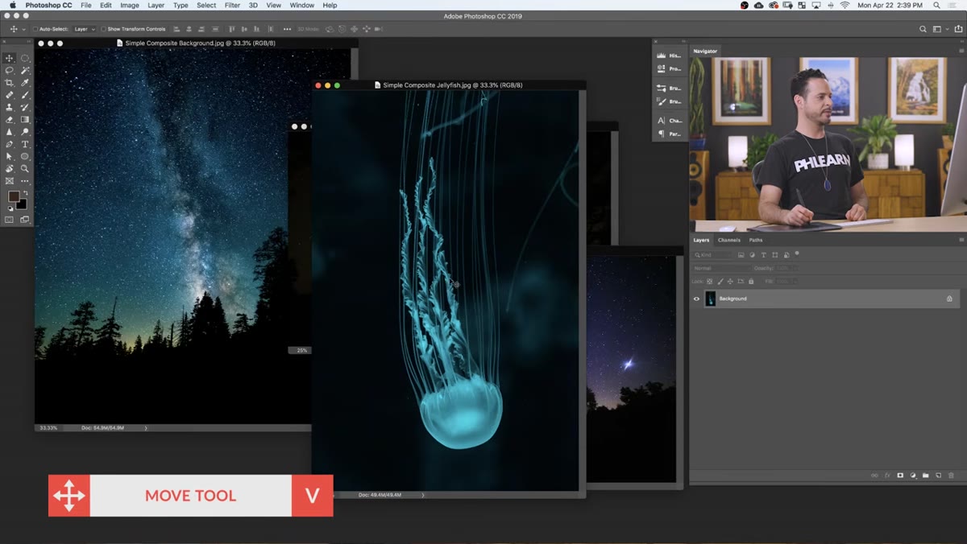Open the collapsed Character panel button

[669, 121]
